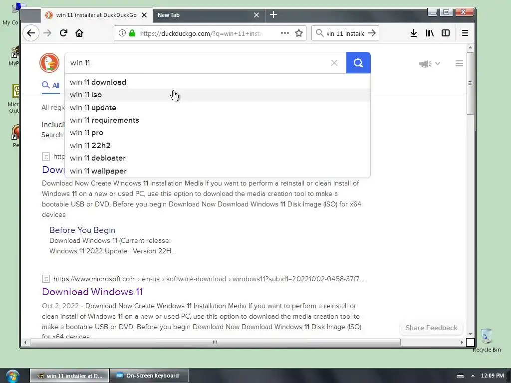Open the Recycle Bin desktop icon

(x=487, y=340)
